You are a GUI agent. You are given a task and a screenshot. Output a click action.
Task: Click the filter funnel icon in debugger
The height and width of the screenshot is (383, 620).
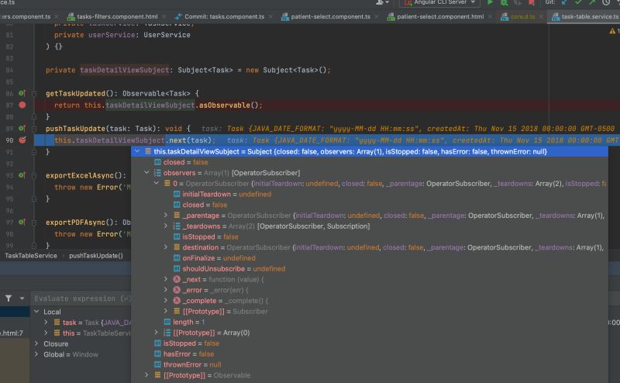click(x=9, y=298)
